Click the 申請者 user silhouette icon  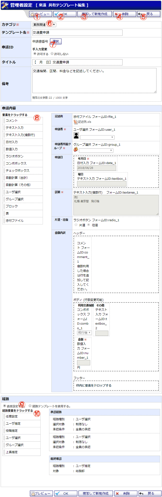pos(76,135)
